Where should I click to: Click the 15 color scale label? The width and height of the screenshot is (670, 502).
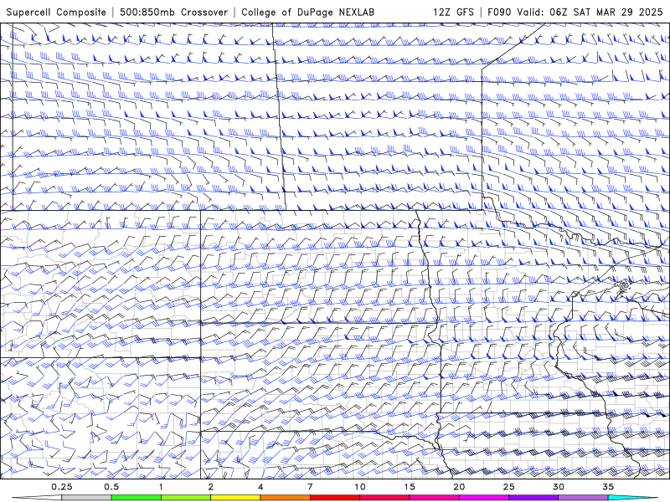410,487
